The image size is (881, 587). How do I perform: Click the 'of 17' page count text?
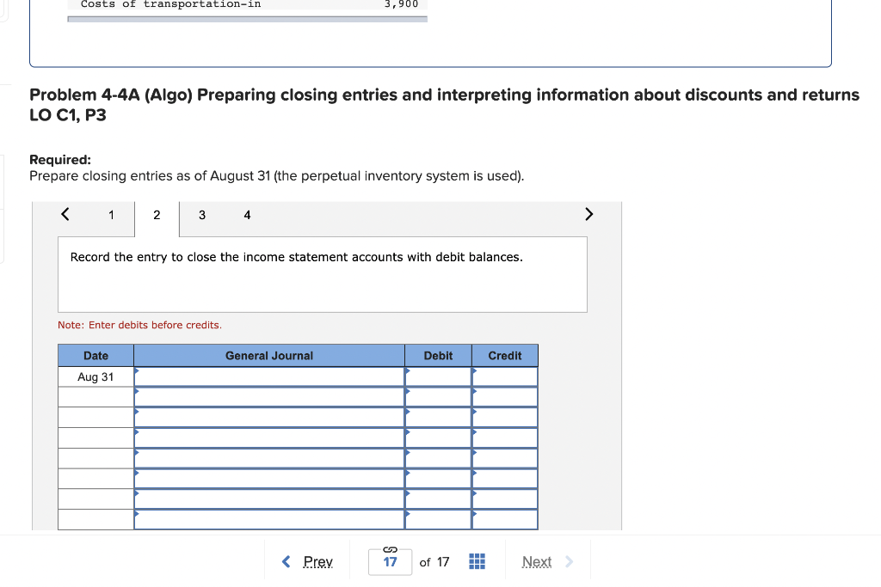coord(434,562)
